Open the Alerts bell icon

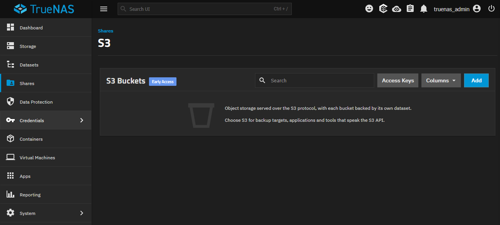coord(424,9)
